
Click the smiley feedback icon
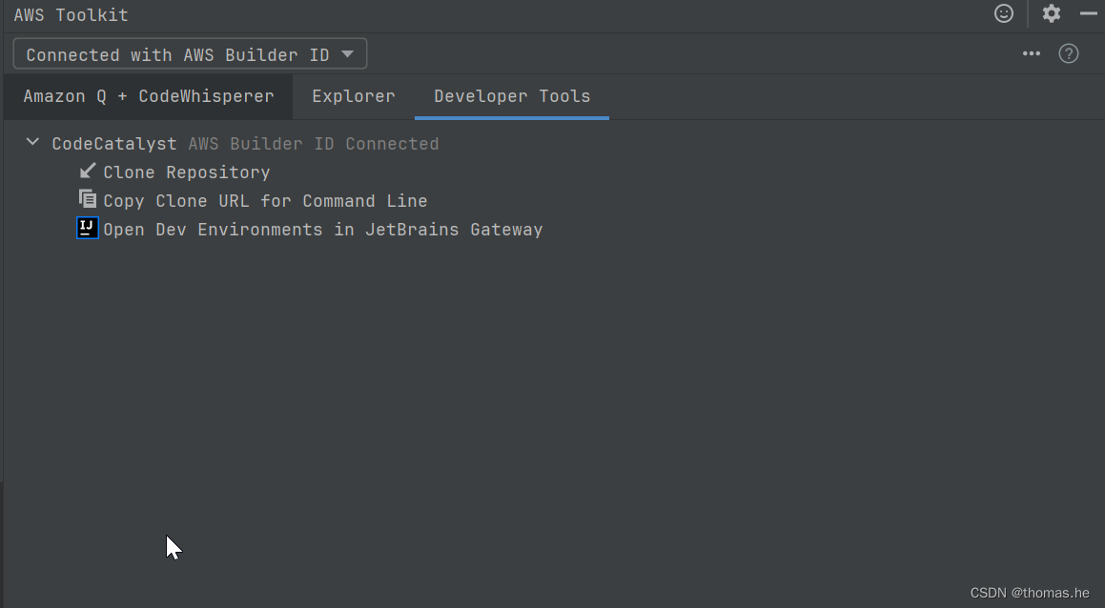(x=1004, y=13)
